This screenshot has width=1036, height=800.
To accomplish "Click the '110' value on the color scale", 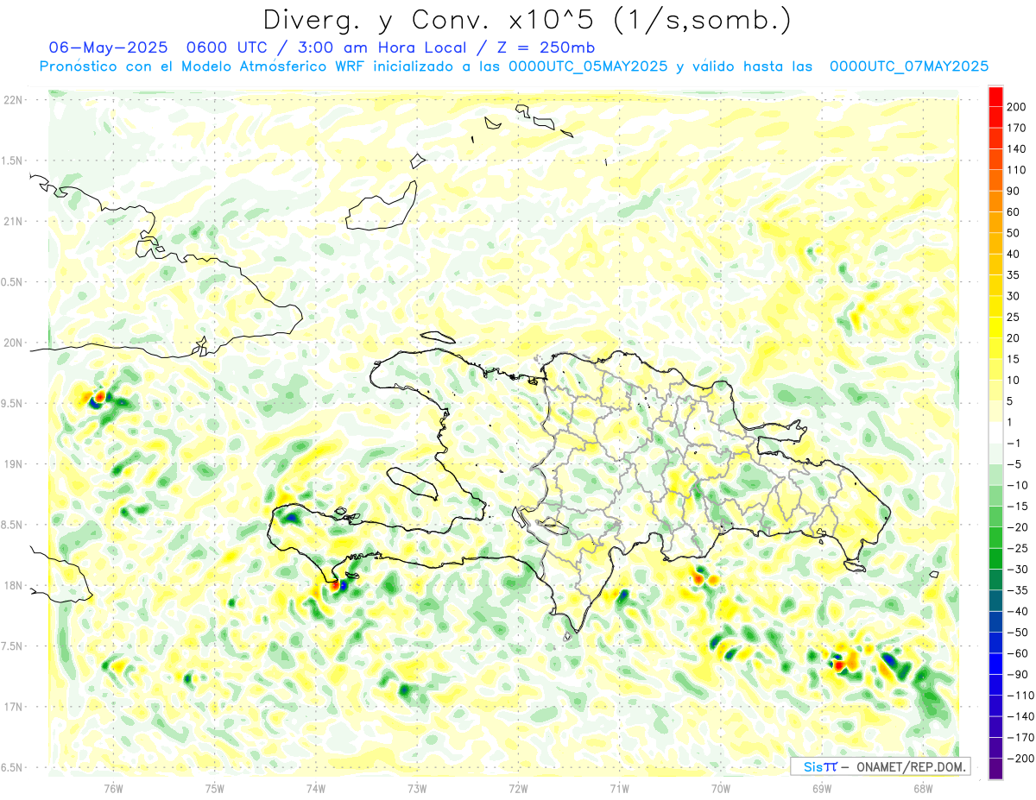I will [1018, 170].
